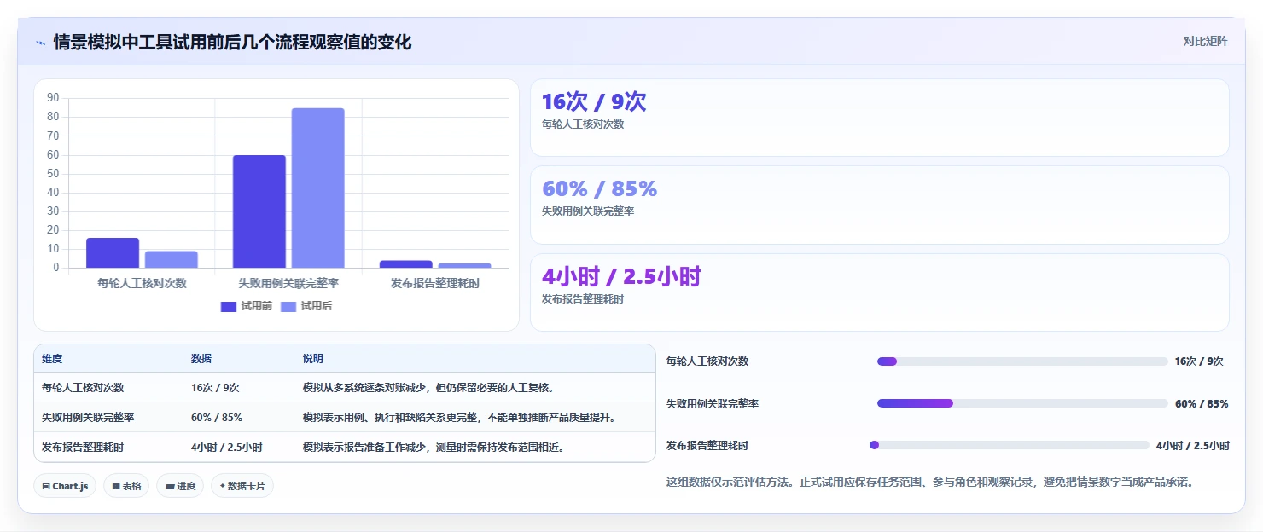Click the 失败用例关联完整率 progress bar
This screenshot has height=532, width=1263.
click(1022, 403)
